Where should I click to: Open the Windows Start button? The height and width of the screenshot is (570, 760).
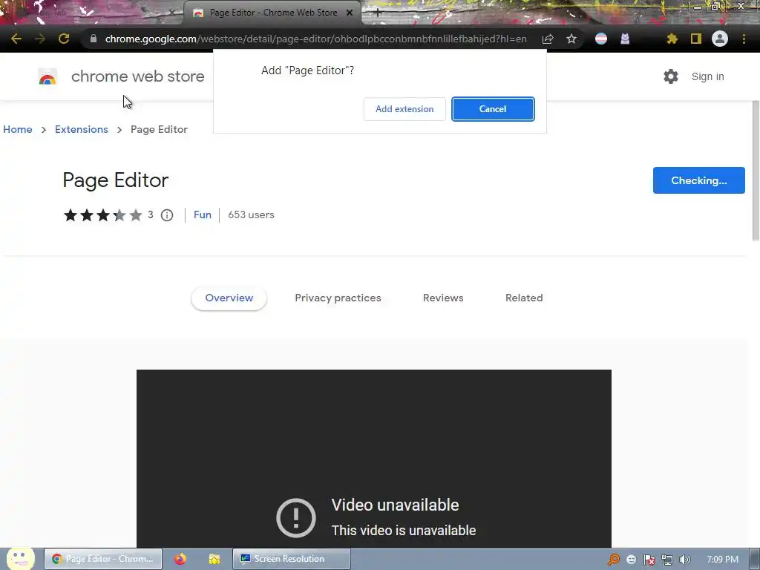(20, 559)
